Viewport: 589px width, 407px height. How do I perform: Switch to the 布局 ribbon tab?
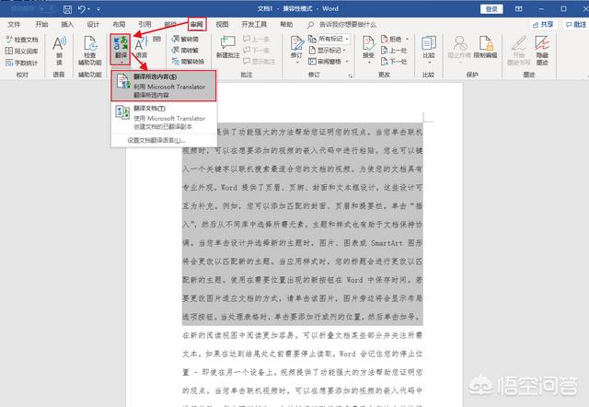click(119, 25)
